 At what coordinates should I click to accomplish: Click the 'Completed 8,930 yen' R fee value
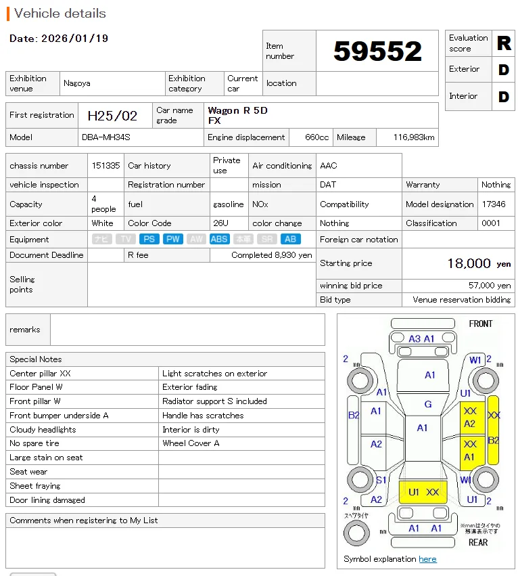point(272,255)
